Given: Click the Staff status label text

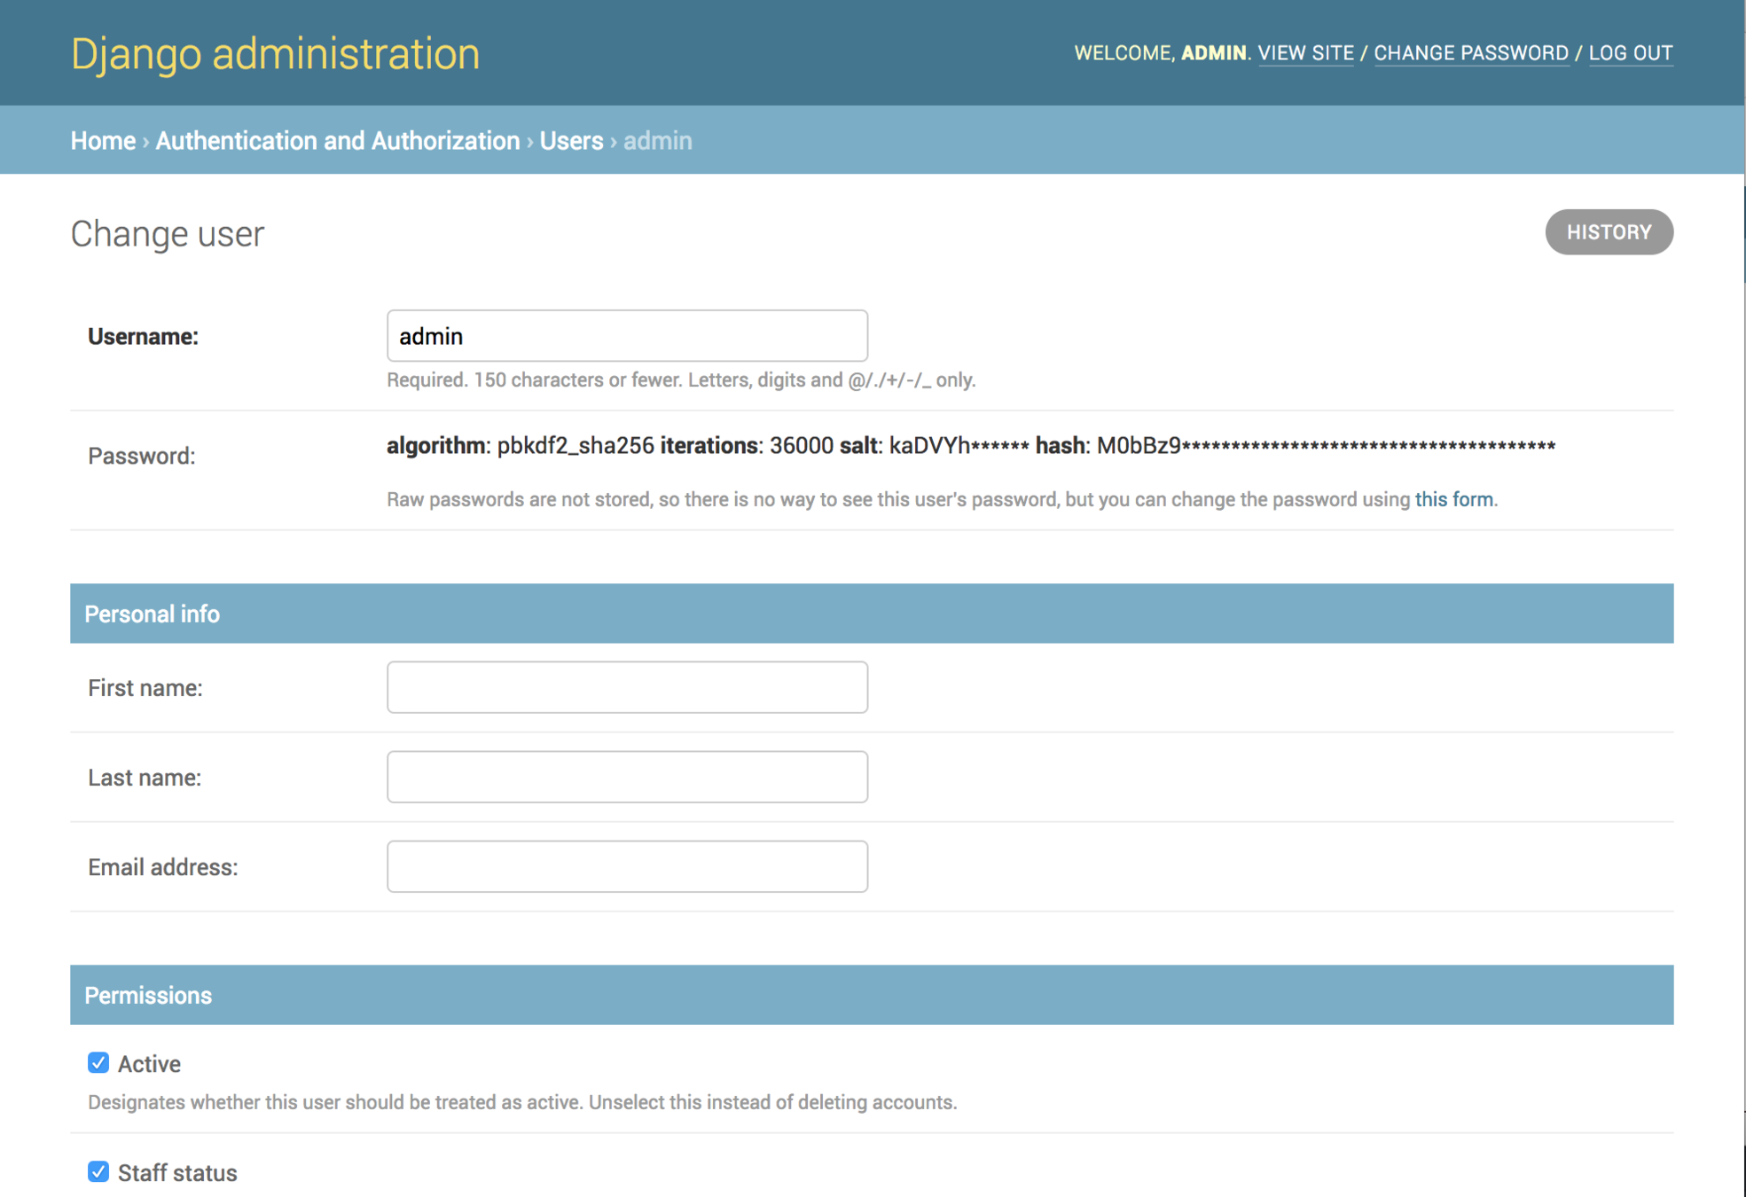Looking at the screenshot, I should tap(177, 1173).
